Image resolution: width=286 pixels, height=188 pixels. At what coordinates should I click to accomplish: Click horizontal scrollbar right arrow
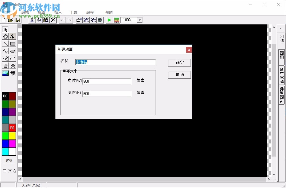coord(269,179)
